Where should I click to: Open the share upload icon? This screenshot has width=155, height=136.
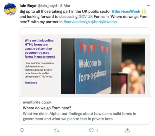click(x=127, y=130)
